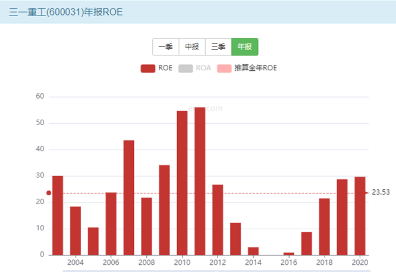Click the green 年报 tab
The width and height of the screenshot is (396, 272).
click(x=244, y=47)
